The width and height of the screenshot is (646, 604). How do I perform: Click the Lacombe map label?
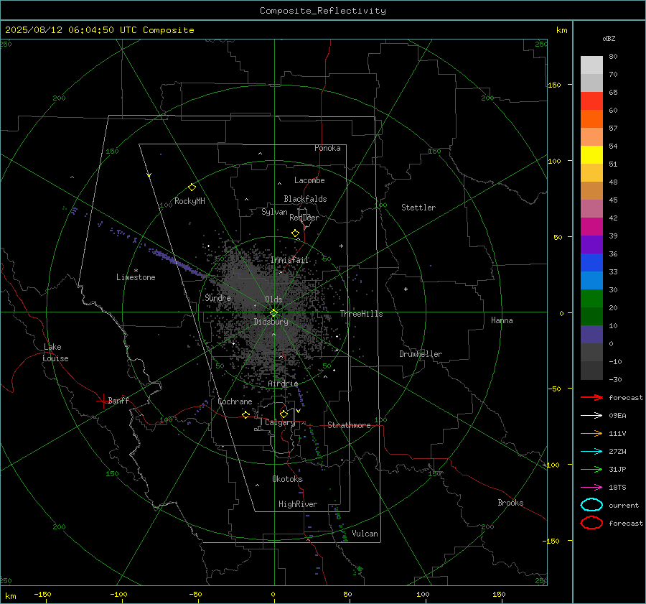point(309,180)
